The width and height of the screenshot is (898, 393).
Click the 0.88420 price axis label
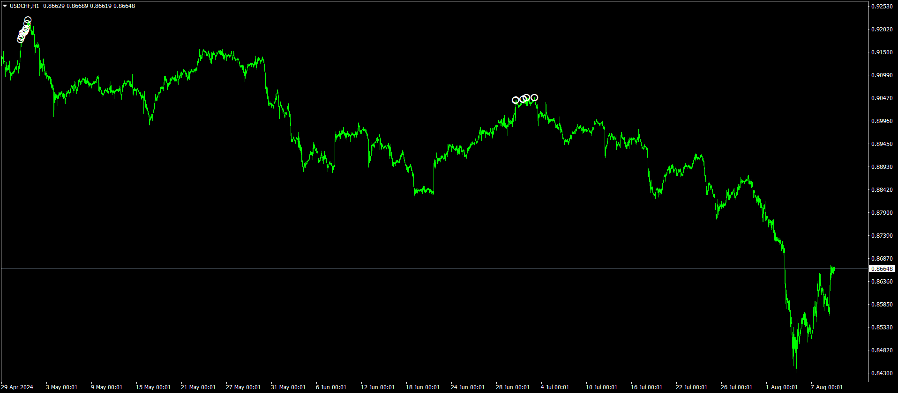coord(882,190)
